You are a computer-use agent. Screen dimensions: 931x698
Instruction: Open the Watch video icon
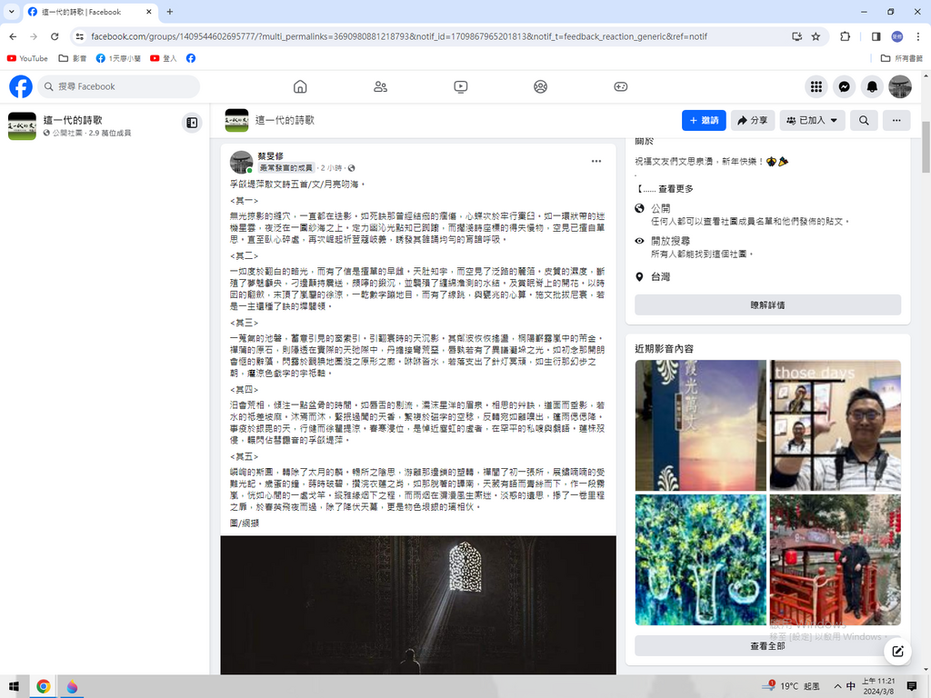(x=461, y=86)
